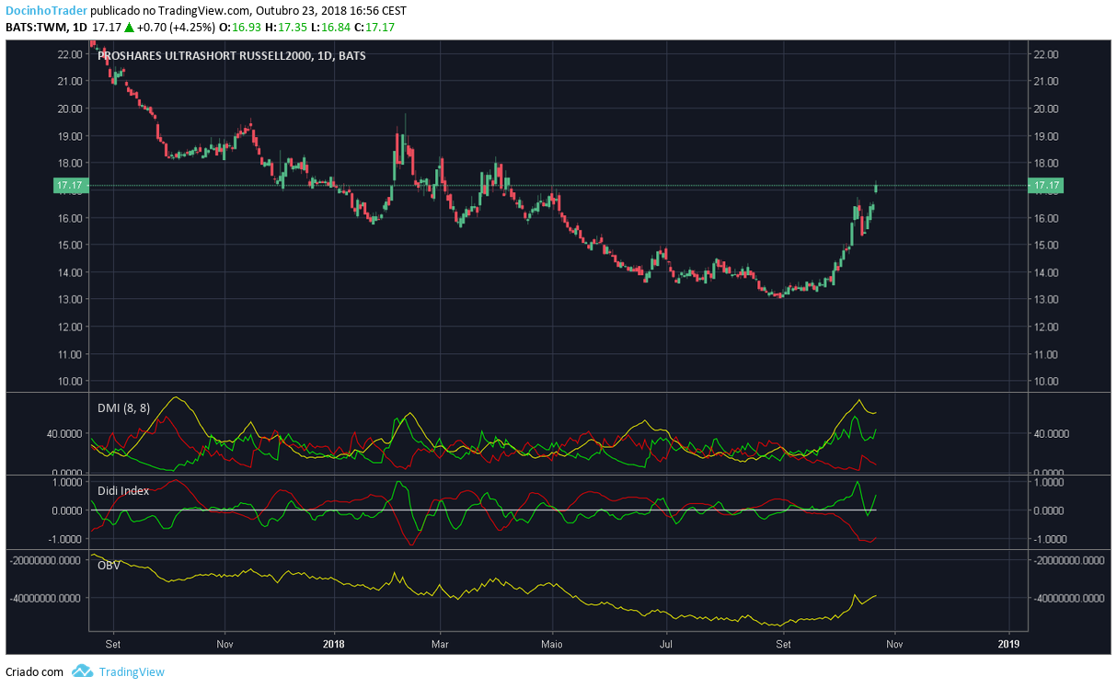Click the green 17.17 price tag on right axis
The image size is (1117, 688).
pos(1047,186)
